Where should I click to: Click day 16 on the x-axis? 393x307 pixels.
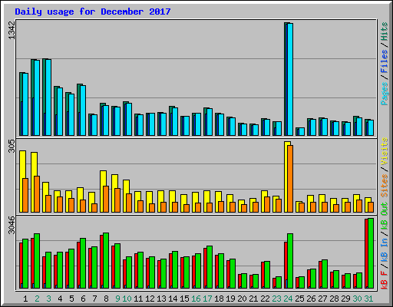[196, 299]
